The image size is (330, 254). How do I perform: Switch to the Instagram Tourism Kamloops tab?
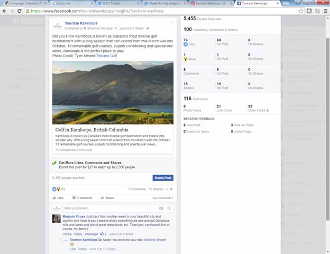pos(211,3)
